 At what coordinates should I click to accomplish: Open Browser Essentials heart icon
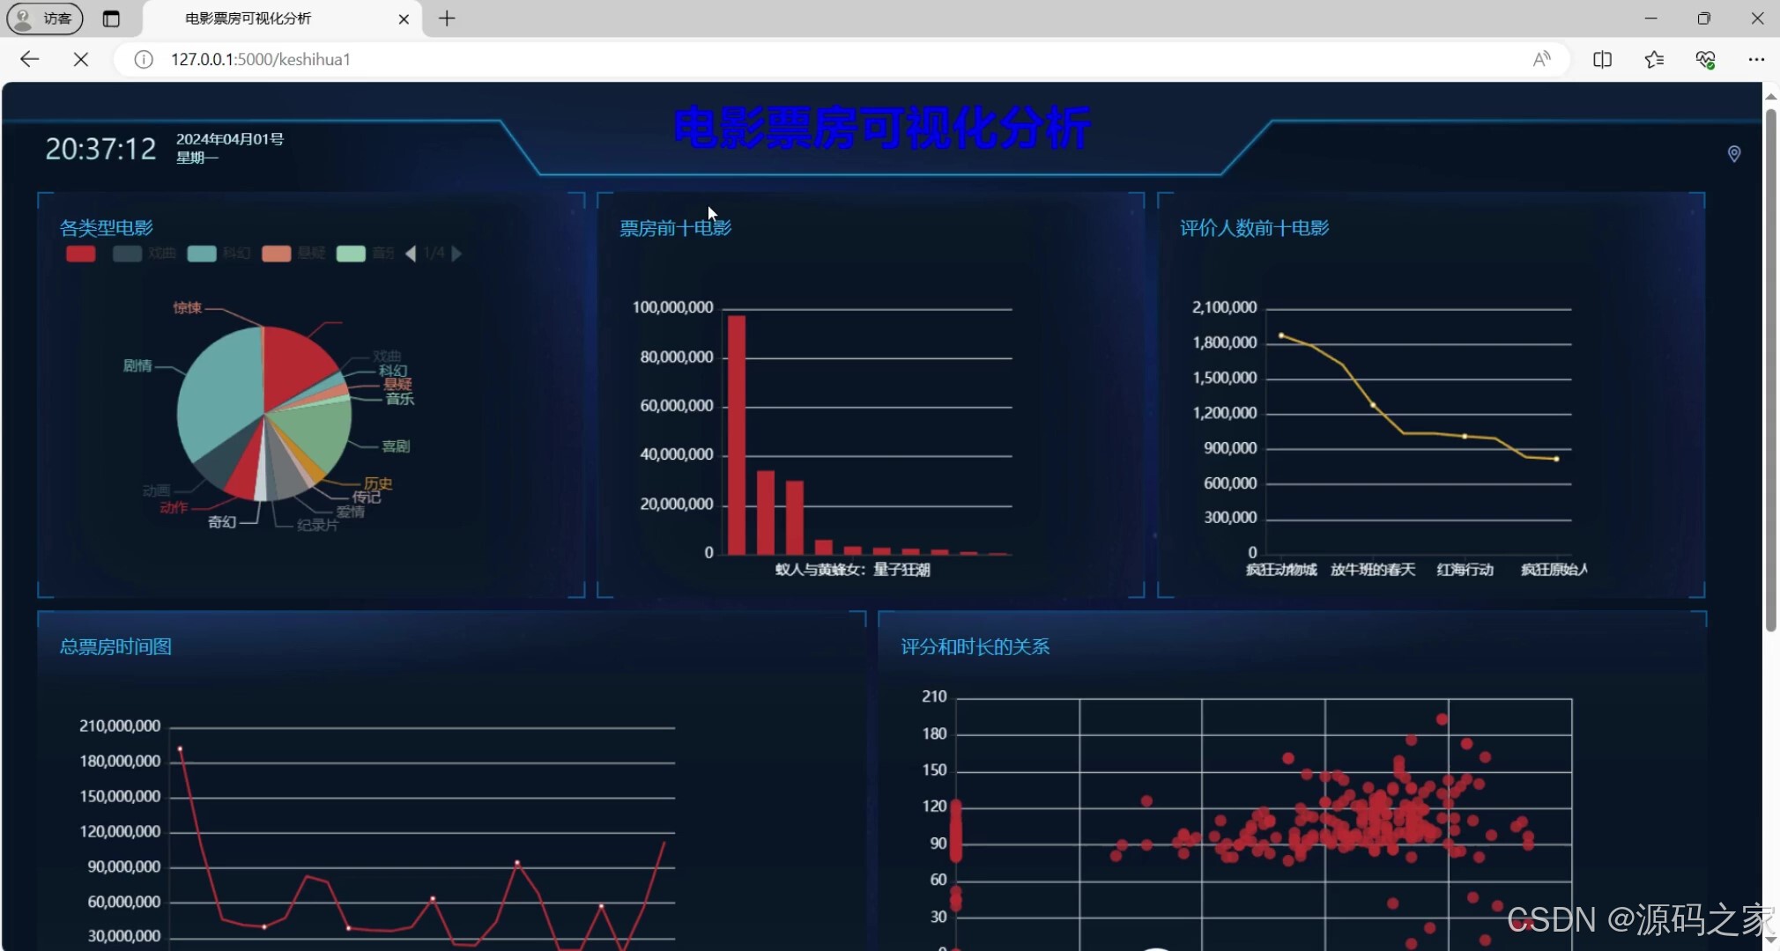click(1705, 59)
